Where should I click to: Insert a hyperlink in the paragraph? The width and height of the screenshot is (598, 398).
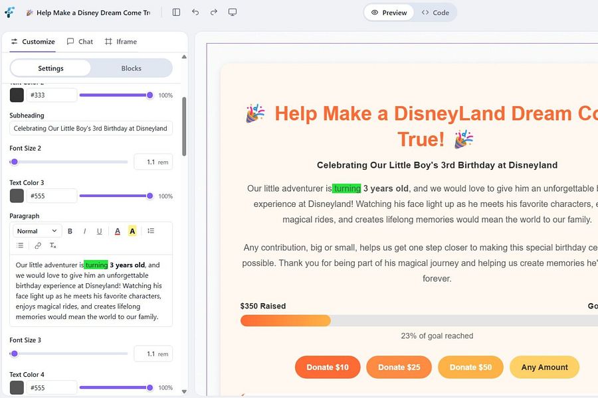coord(38,245)
